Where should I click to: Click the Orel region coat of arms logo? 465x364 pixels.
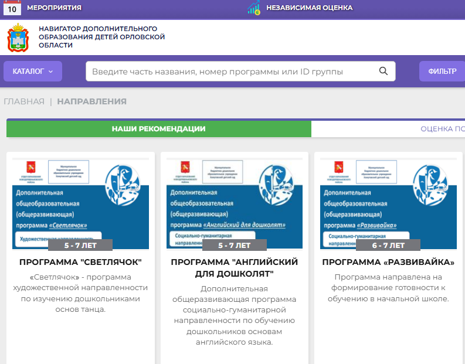point(18,38)
